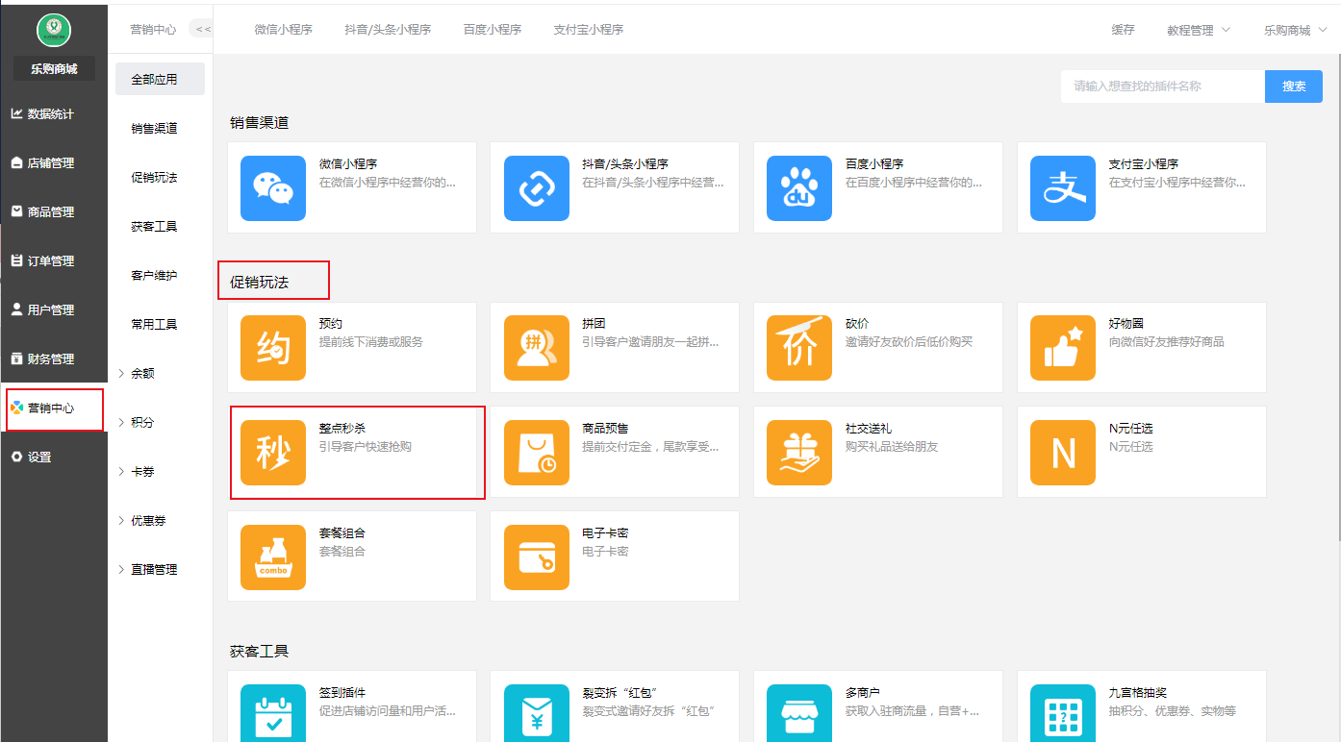Switch to the 百度小程序 top tab
The width and height of the screenshot is (1341, 742).
[x=493, y=30]
